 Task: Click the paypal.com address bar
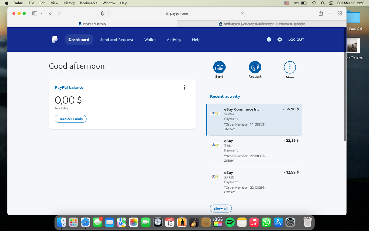(x=177, y=13)
